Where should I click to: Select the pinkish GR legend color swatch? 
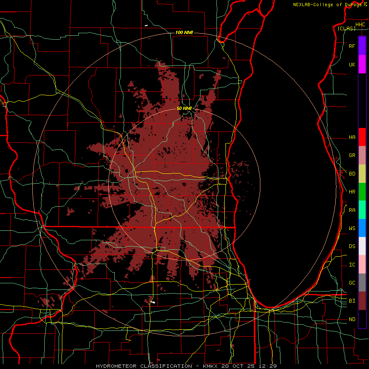[362, 155]
